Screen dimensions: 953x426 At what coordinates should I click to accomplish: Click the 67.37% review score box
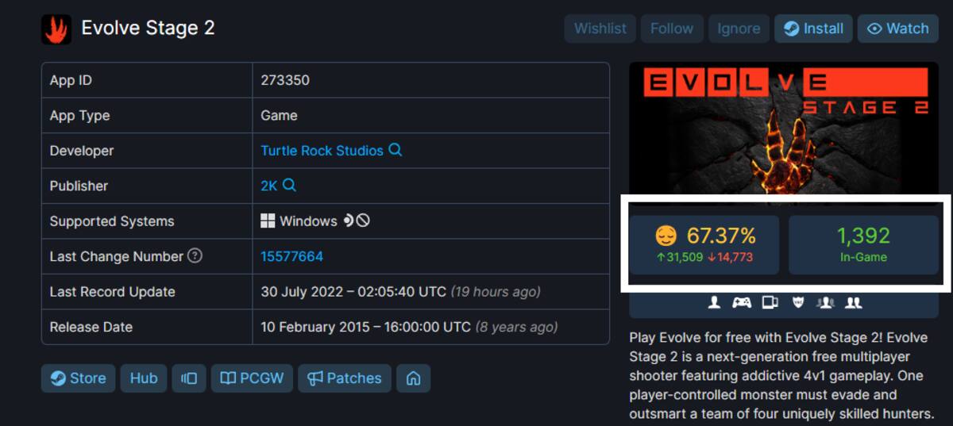(704, 244)
